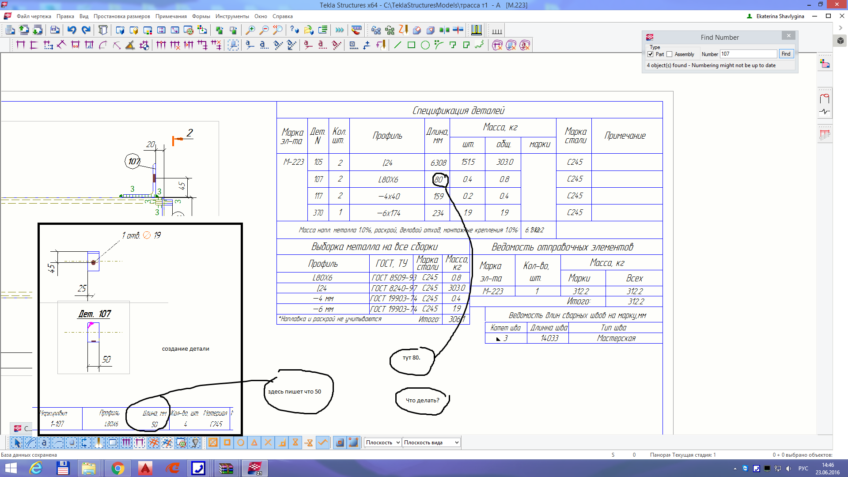Uncheck the Part checkbox
848x477 pixels.
click(x=650, y=54)
